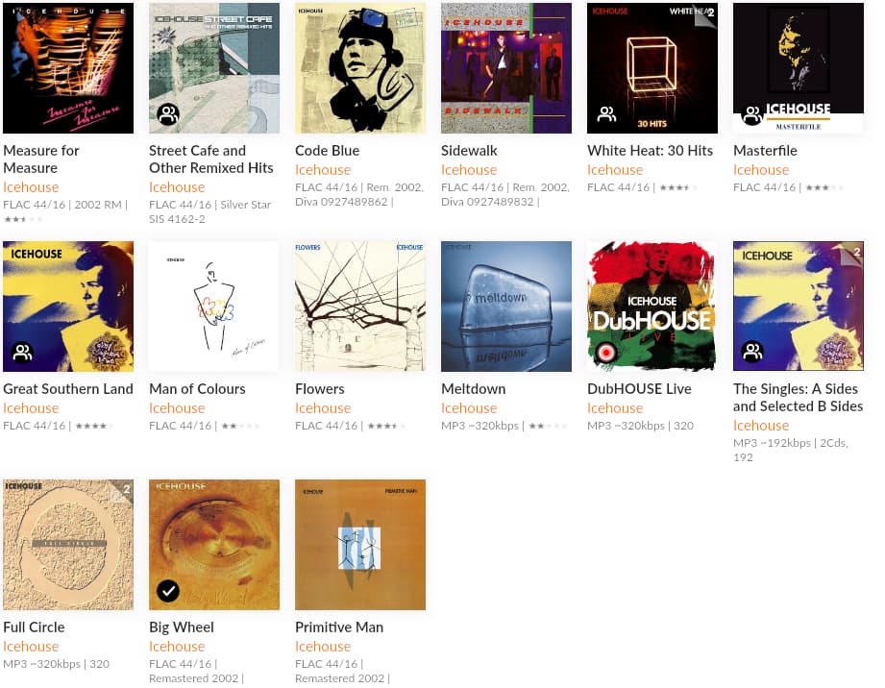Viewport: 885px width, 688px height.
Task: Select the Sidewalk album cover
Action: (x=506, y=68)
